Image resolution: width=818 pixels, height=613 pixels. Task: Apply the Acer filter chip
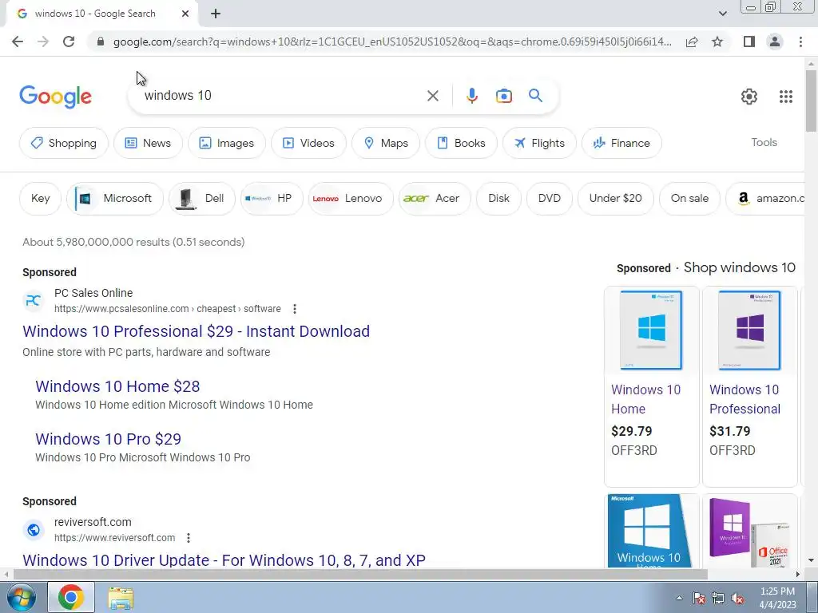[x=435, y=199]
